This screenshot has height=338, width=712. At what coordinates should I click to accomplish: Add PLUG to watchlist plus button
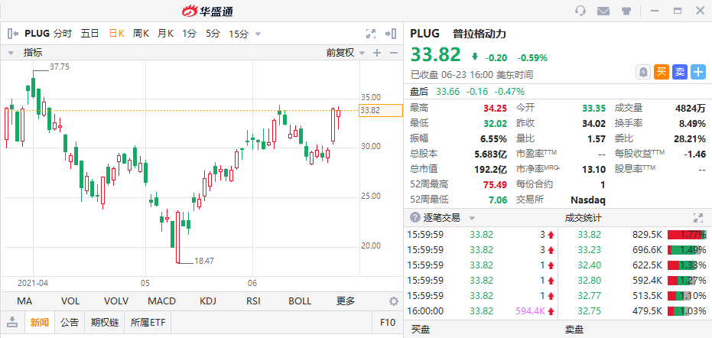pos(698,72)
